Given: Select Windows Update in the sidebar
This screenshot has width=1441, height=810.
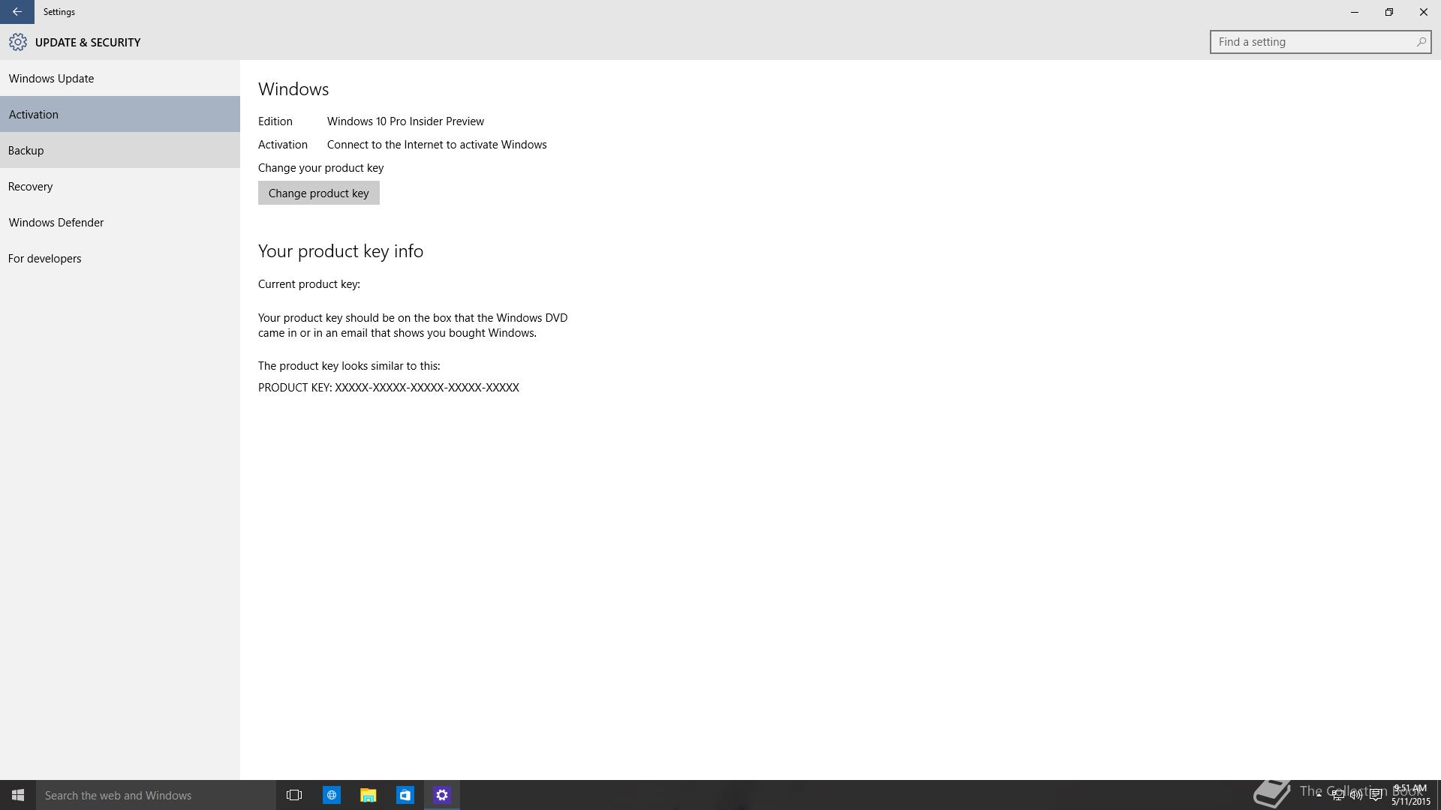Looking at the screenshot, I should pyautogui.click(x=120, y=78).
